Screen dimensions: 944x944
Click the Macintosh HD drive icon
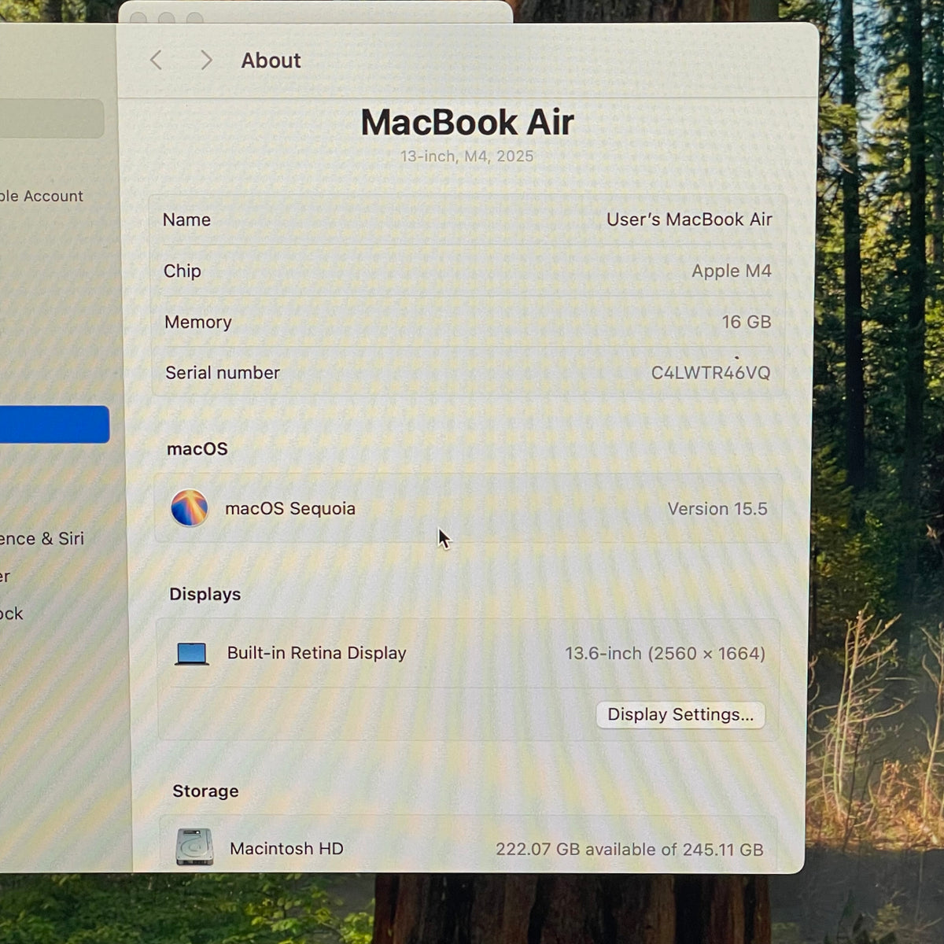point(194,847)
